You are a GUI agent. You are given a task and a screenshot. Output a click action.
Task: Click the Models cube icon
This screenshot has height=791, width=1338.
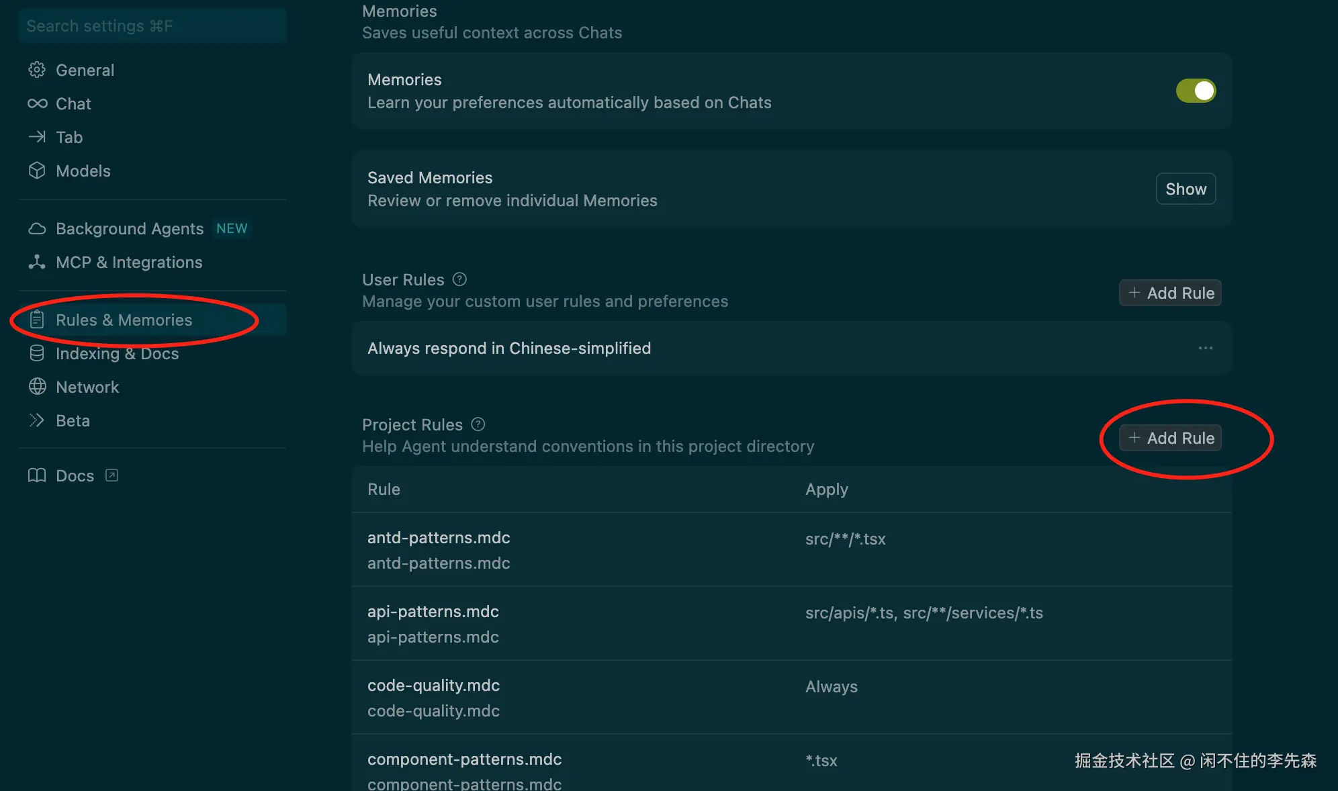click(x=37, y=171)
